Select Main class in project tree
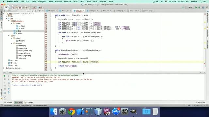Image resolution: width=209 pixels, height=117 pixels. click(x=18, y=33)
